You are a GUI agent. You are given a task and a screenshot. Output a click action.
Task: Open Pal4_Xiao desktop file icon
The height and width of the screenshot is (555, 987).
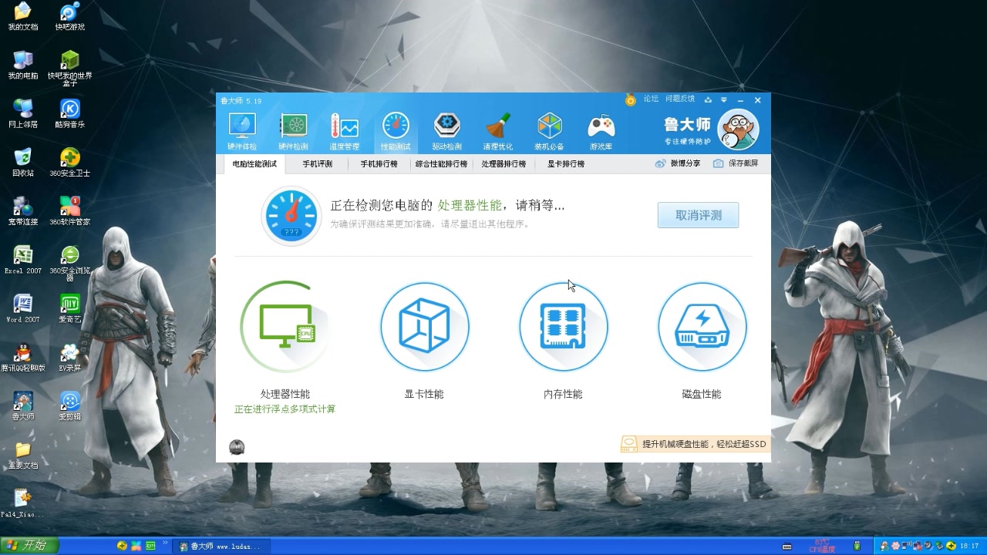click(x=23, y=503)
